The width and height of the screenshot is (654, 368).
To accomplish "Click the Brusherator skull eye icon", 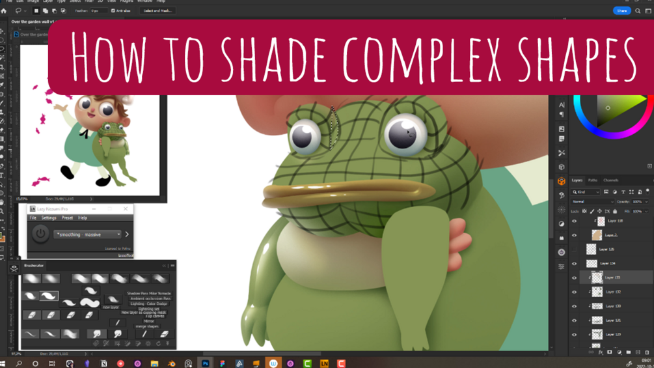I will [14, 268].
